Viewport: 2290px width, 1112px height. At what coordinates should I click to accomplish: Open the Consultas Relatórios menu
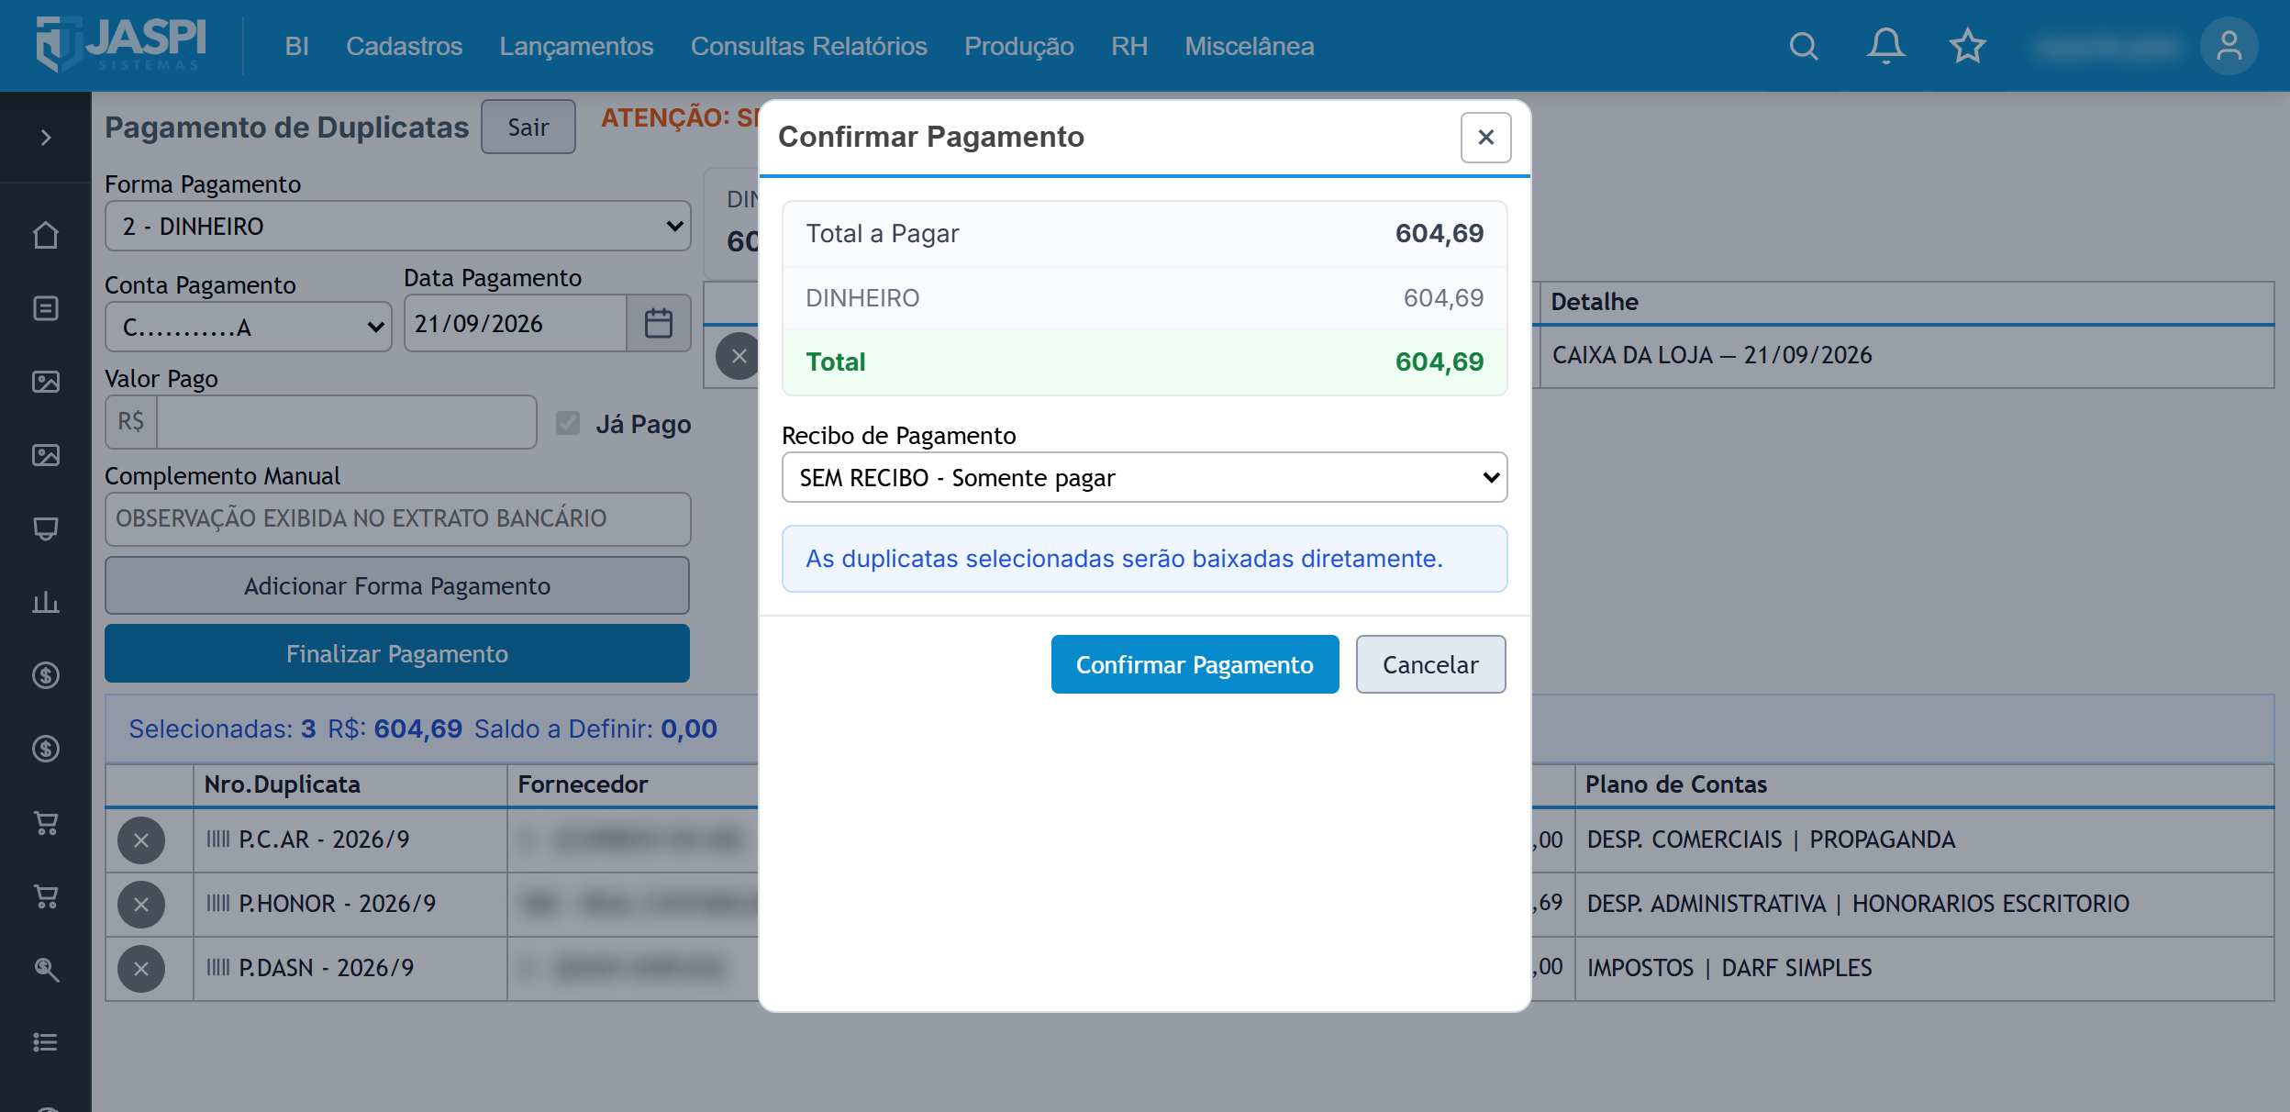pyautogui.click(x=808, y=46)
